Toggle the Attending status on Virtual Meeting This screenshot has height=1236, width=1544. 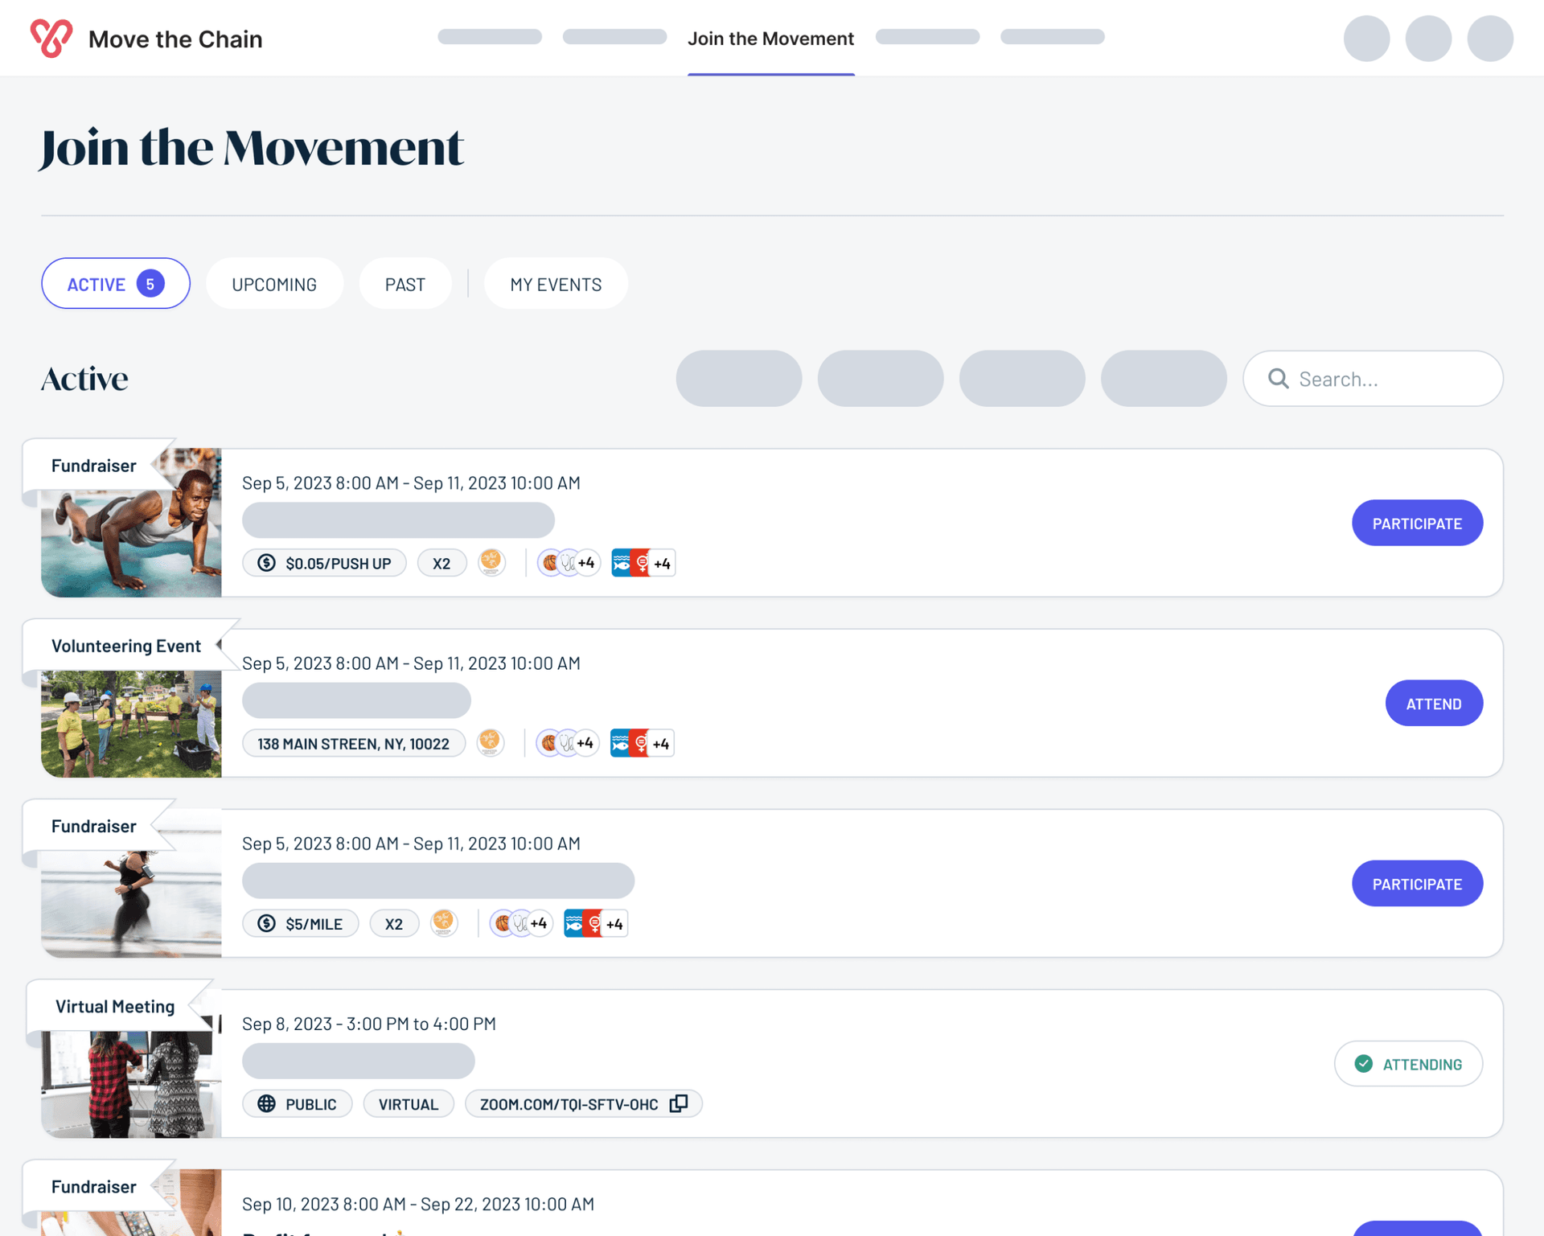pyautogui.click(x=1407, y=1064)
